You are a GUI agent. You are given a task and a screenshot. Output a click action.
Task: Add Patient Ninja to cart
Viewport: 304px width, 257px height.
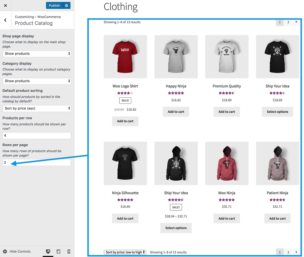coord(277,218)
